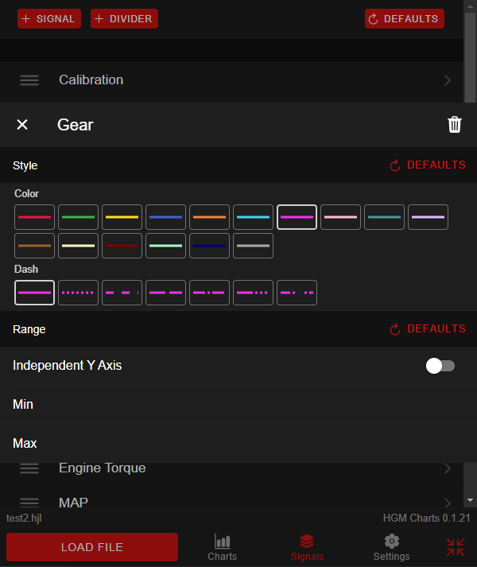Open the Charts tab

point(222,547)
